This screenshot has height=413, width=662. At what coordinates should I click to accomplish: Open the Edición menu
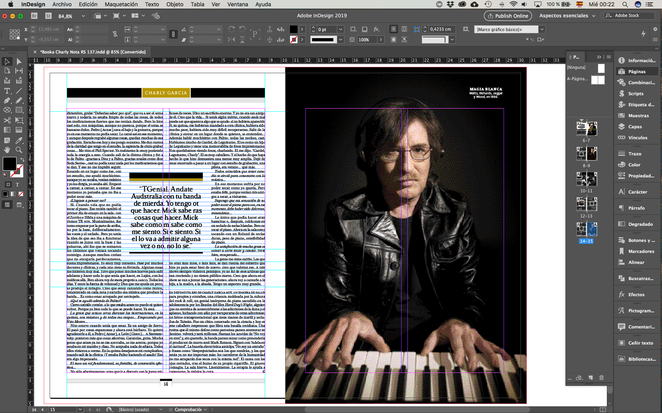pos(88,4)
